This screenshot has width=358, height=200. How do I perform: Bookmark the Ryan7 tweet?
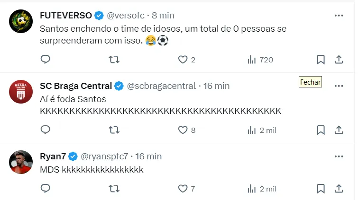pyautogui.click(x=321, y=188)
